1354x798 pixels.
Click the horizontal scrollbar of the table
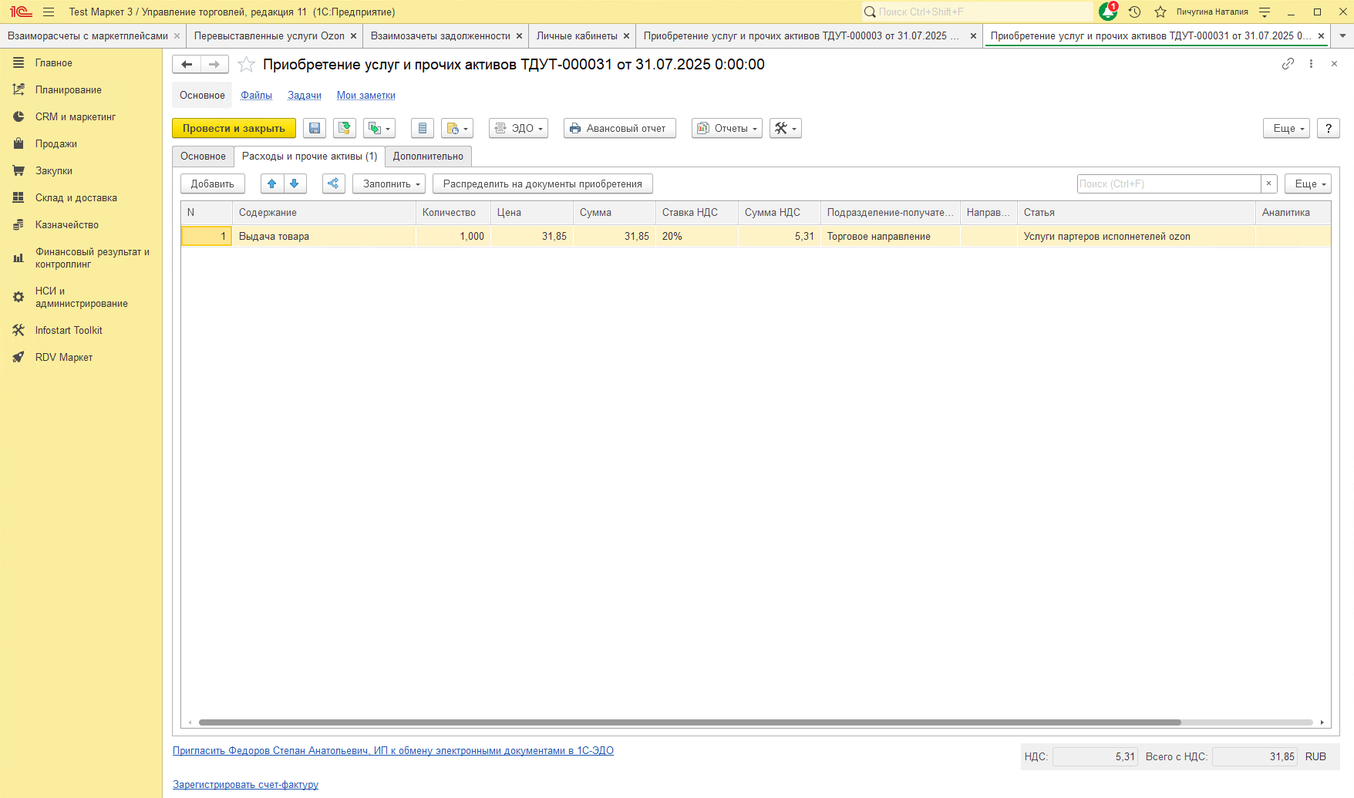tap(689, 722)
